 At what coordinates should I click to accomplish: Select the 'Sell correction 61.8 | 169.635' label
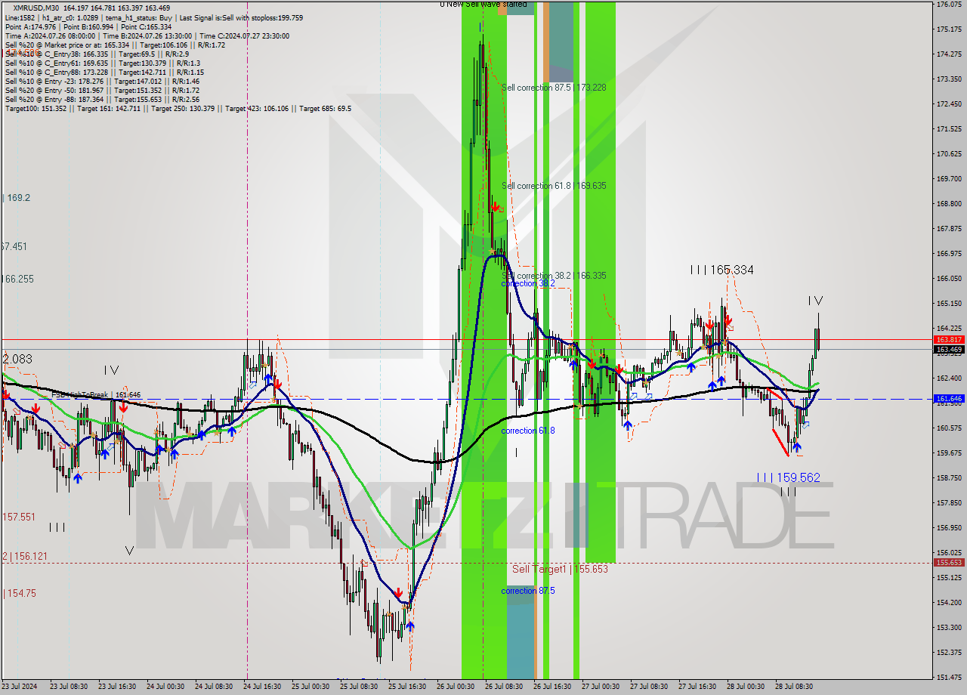pyautogui.click(x=554, y=186)
